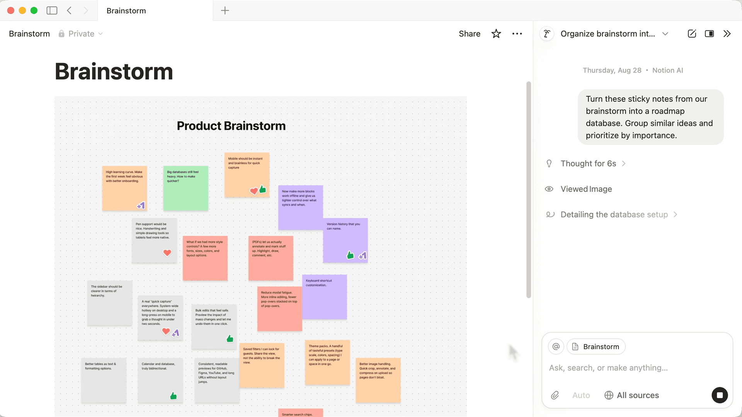
Task: Collapse the AI panel with the double chevron
Action: click(727, 34)
